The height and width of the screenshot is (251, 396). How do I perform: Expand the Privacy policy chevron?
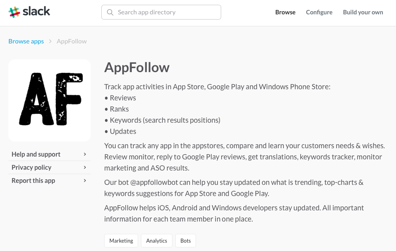85,168
